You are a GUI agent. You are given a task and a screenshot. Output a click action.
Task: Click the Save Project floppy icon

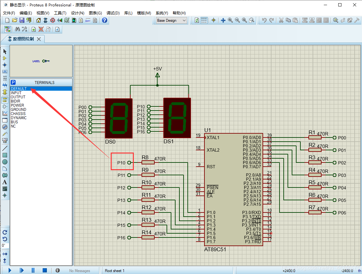click(22, 20)
